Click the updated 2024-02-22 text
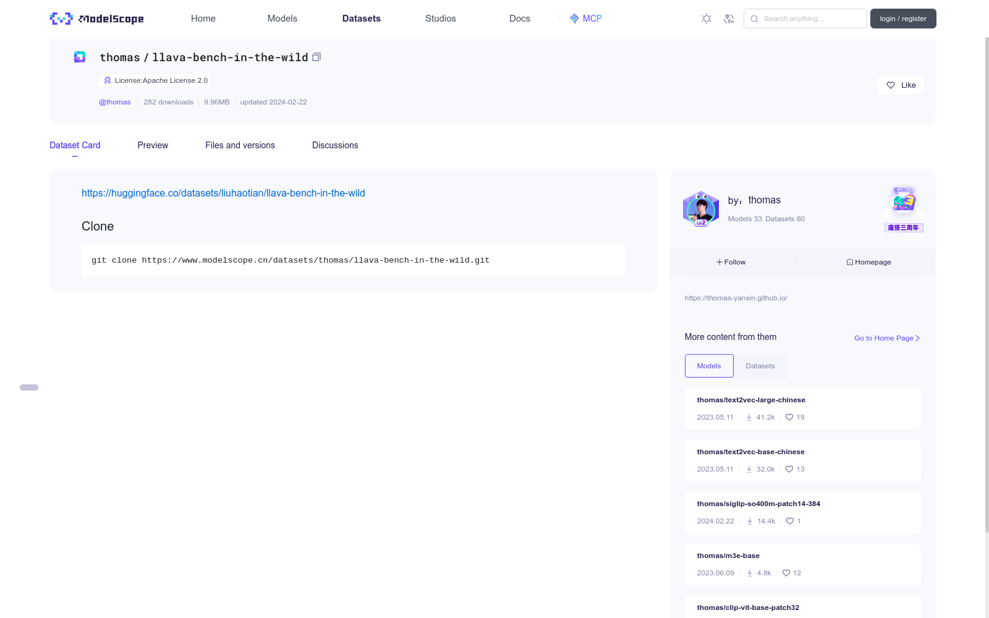The height and width of the screenshot is (618, 989). pyautogui.click(x=274, y=102)
